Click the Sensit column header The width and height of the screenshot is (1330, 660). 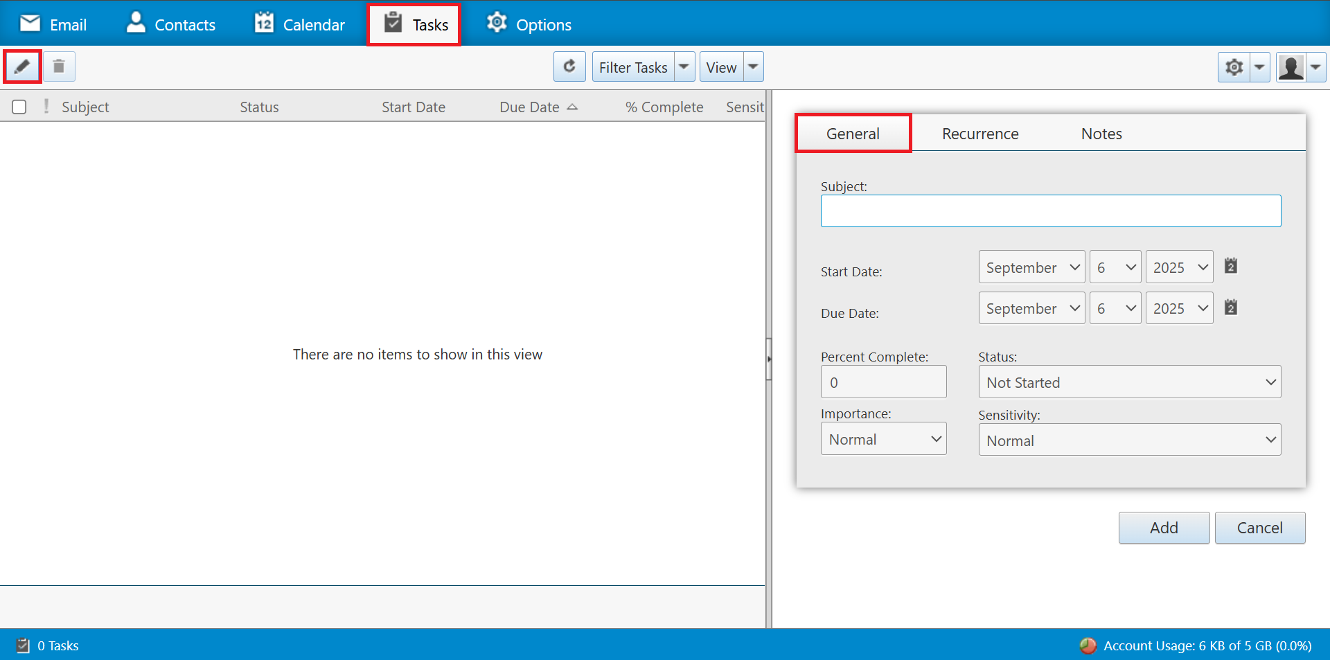pyautogui.click(x=745, y=107)
